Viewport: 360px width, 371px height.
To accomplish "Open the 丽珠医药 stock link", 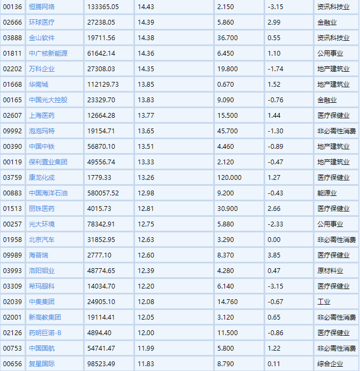I will pyautogui.click(x=42, y=209).
